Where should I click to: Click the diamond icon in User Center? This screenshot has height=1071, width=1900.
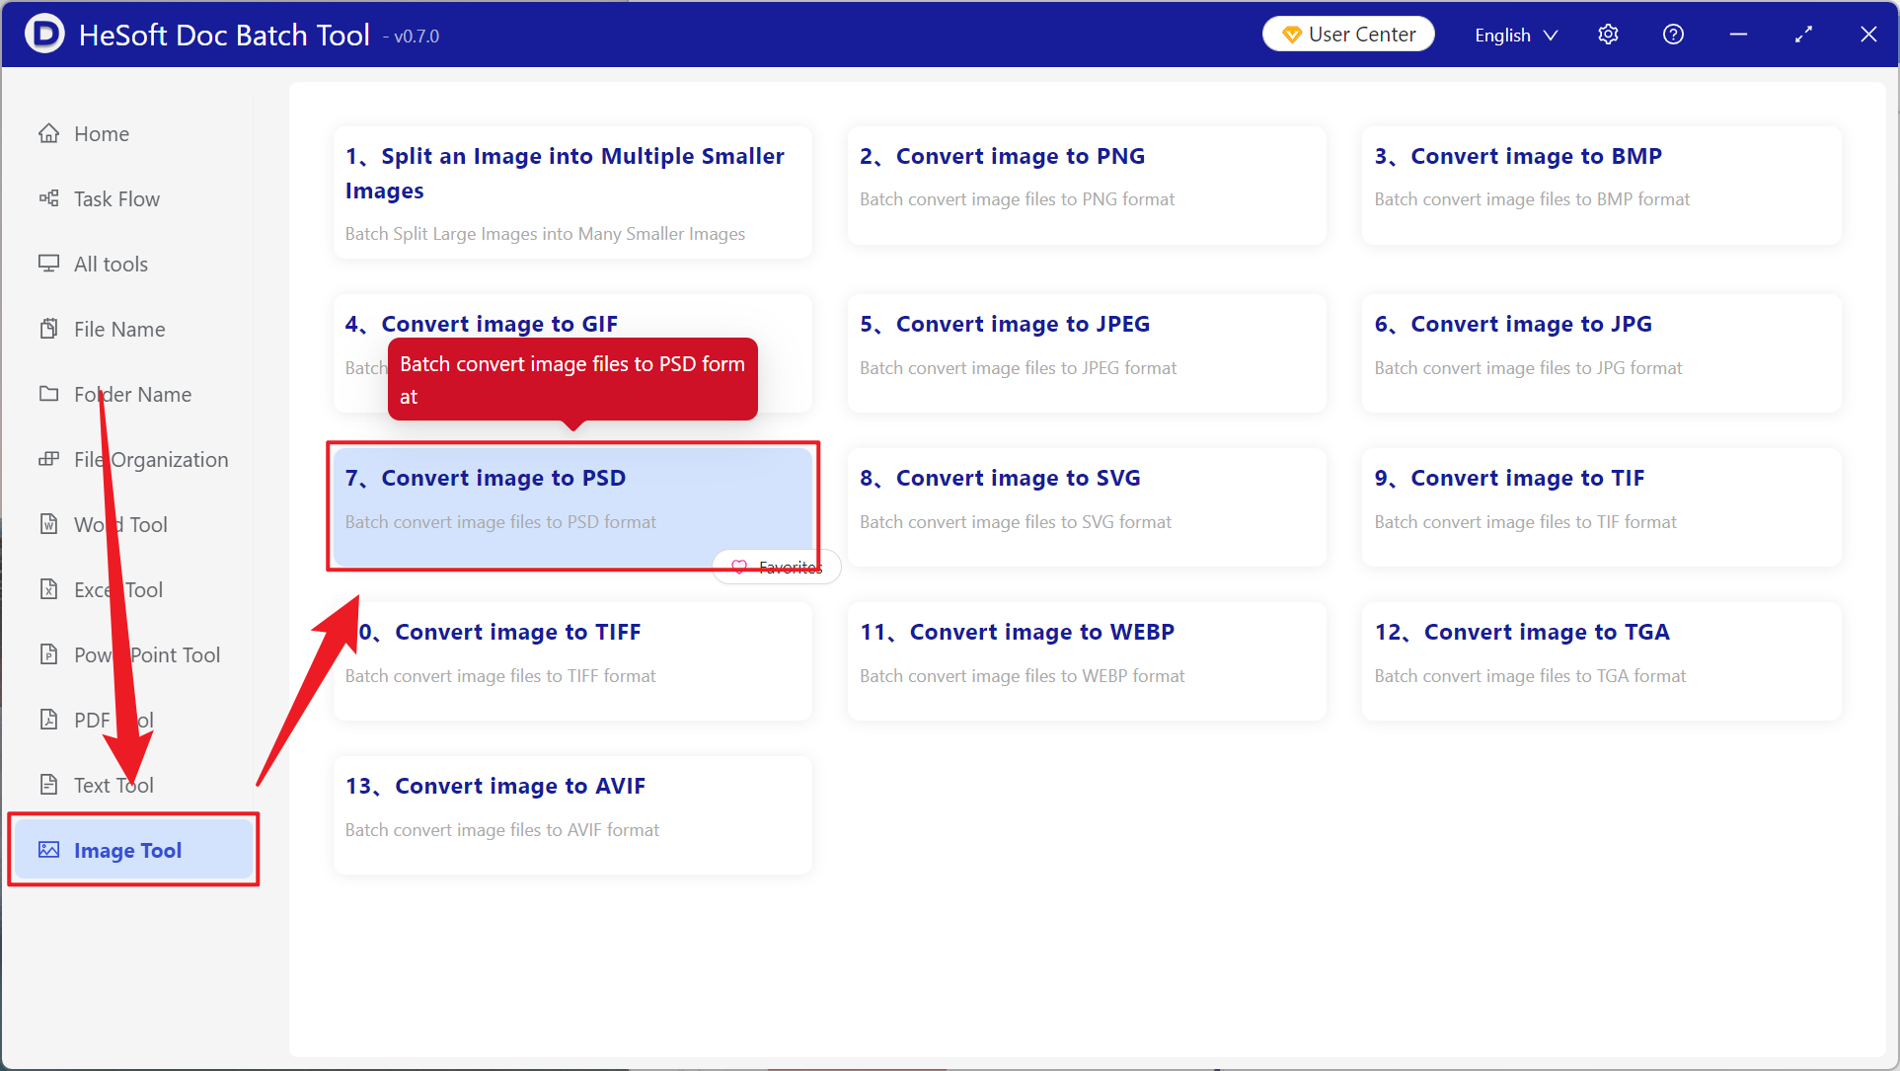pos(1291,35)
